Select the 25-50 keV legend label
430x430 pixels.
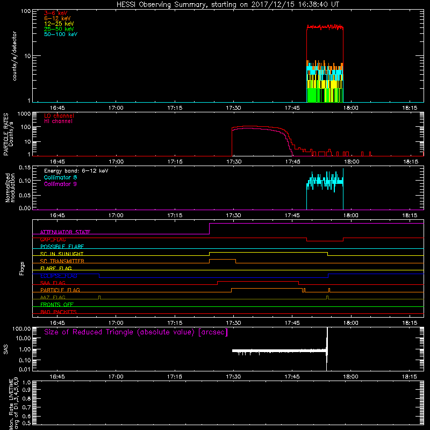click(59, 29)
